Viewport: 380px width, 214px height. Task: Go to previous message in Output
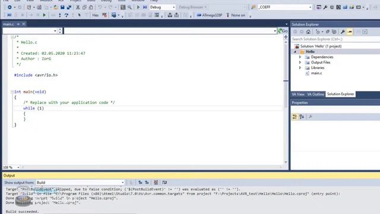(x=140, y=182)
